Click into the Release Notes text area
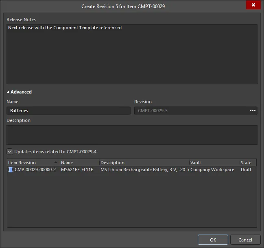264x248 pixels. (132, 54)
